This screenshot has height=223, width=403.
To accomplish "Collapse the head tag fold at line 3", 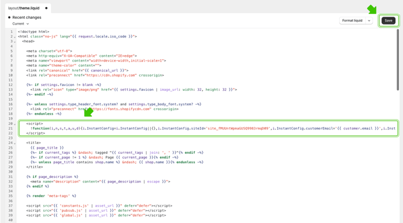I will pos(15,42).
